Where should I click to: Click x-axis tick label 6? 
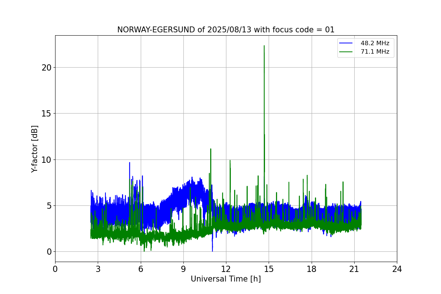pos(140,269)
